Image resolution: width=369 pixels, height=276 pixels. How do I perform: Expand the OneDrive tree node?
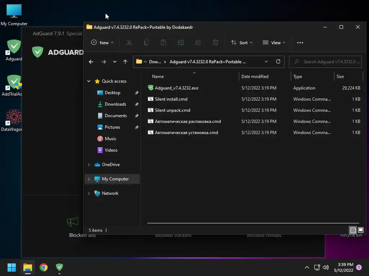point(89,165)
